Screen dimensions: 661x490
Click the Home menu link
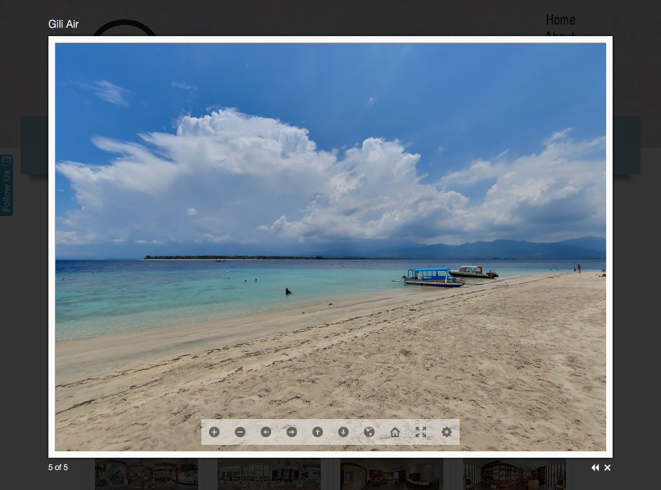[x=560, y=20]
